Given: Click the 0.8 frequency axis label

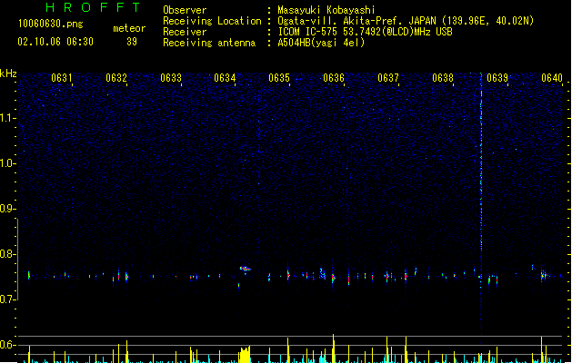Looking at the screenshot, I should pyautogui.click(x=7, y=254).
